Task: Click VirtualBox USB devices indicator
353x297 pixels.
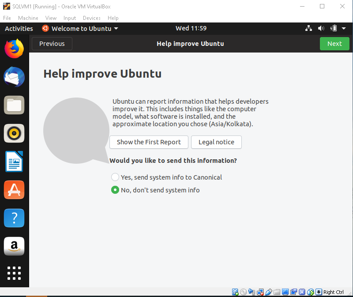Action: pos(269,292)
